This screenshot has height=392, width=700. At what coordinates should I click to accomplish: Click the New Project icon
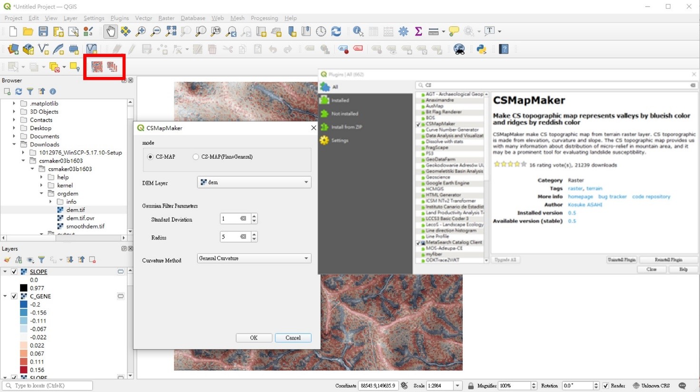tap(13, 32)
